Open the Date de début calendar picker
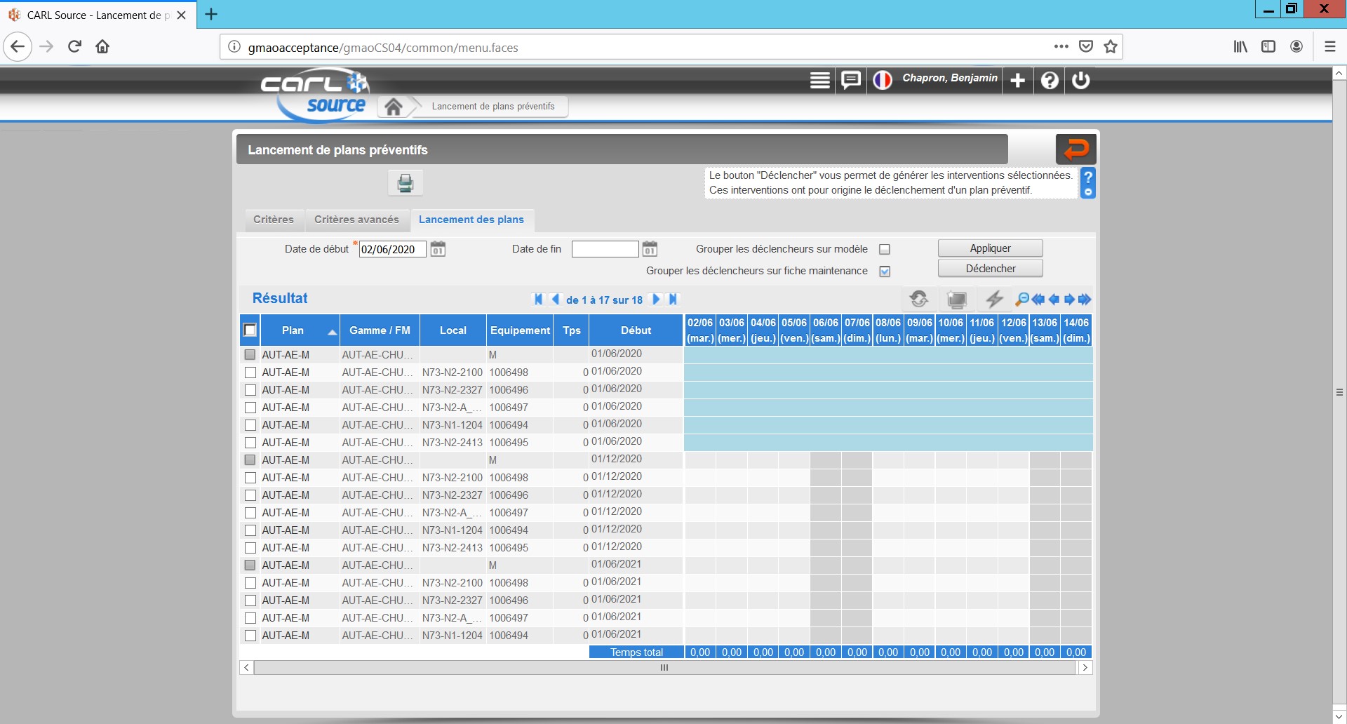This screenshot has height=724, width=1347. [438, 249]
